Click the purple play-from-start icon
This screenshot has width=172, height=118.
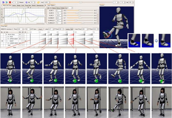[3, 2]
